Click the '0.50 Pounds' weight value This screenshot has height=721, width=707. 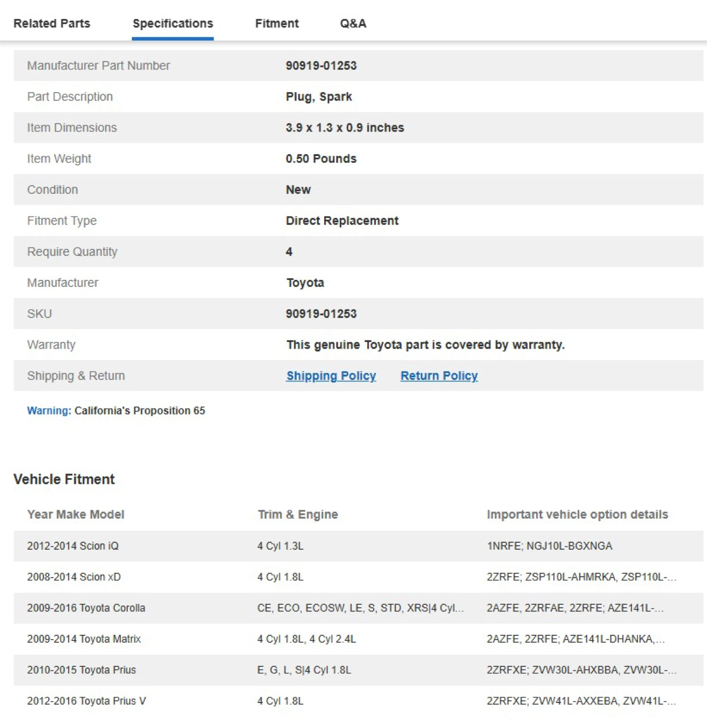[x=321, y=159]
